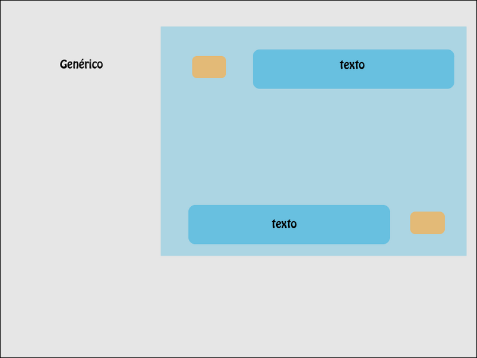The height and width of the screenshot is (358, 477).
Task: Click the empty light blue chat panel area
Action: click(313, 146)
